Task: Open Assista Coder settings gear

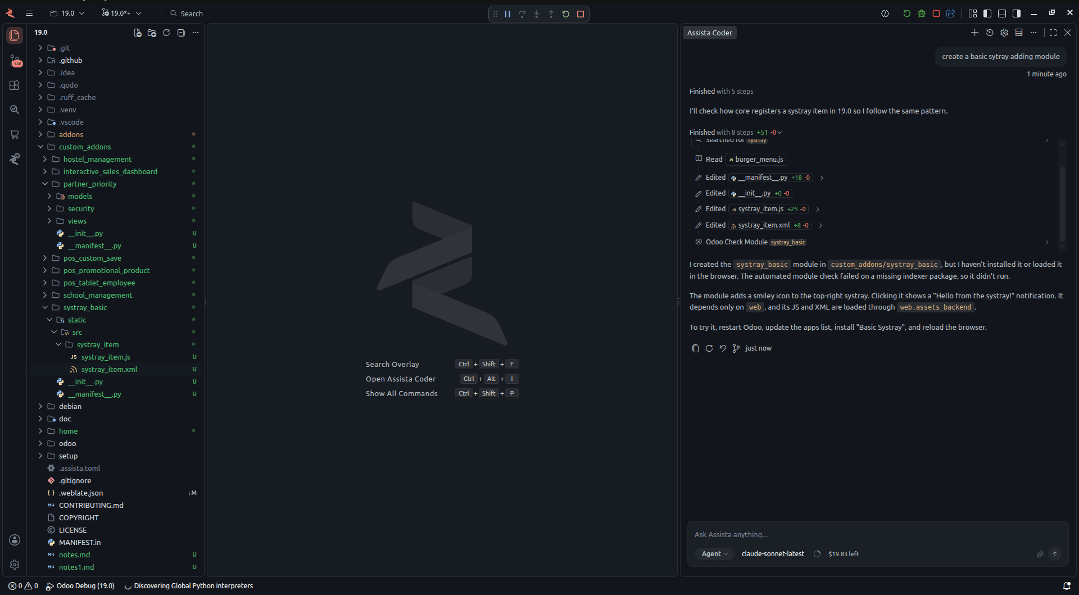Action: (x=1004, y=33)
